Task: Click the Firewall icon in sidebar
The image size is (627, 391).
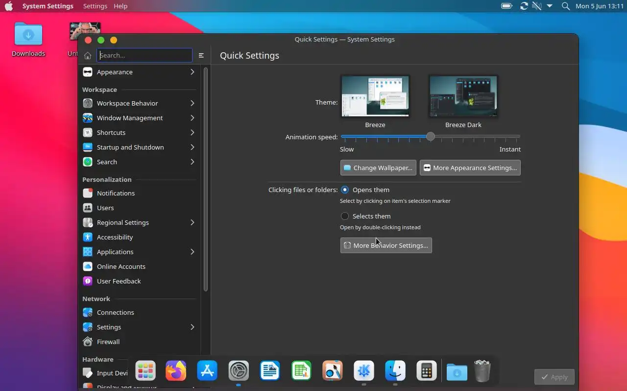Action: [x=88, y=342]
